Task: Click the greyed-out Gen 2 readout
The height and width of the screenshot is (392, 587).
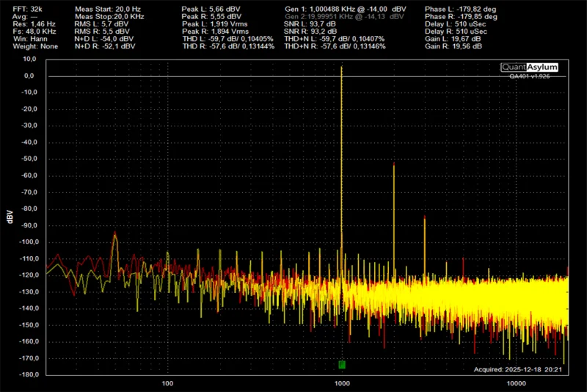Action: (344, 15)
